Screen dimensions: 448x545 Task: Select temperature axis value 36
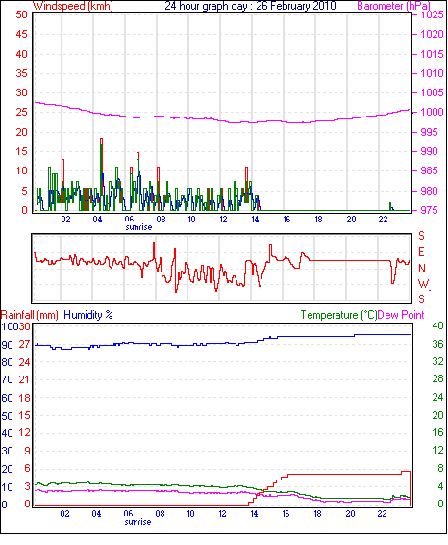[x=437, y=344]
